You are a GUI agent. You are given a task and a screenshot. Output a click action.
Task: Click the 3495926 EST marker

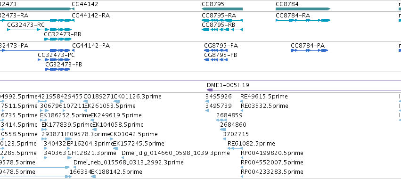click(x=207, y=101)
